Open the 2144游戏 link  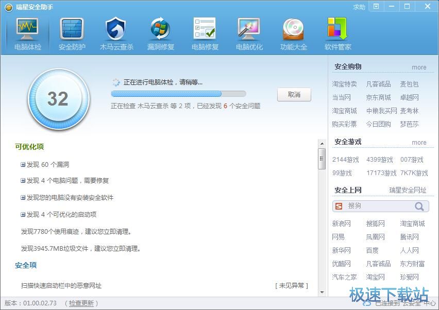tap(346, 160)
